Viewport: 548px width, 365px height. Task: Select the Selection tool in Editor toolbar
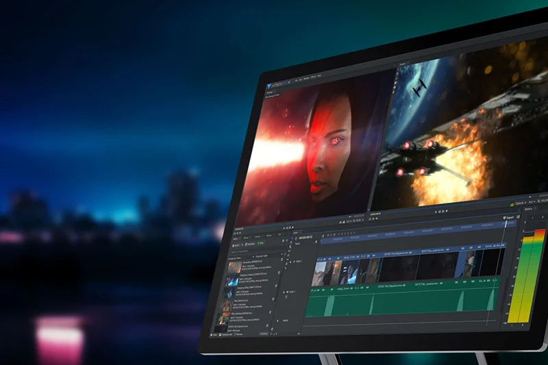point(292,238)
